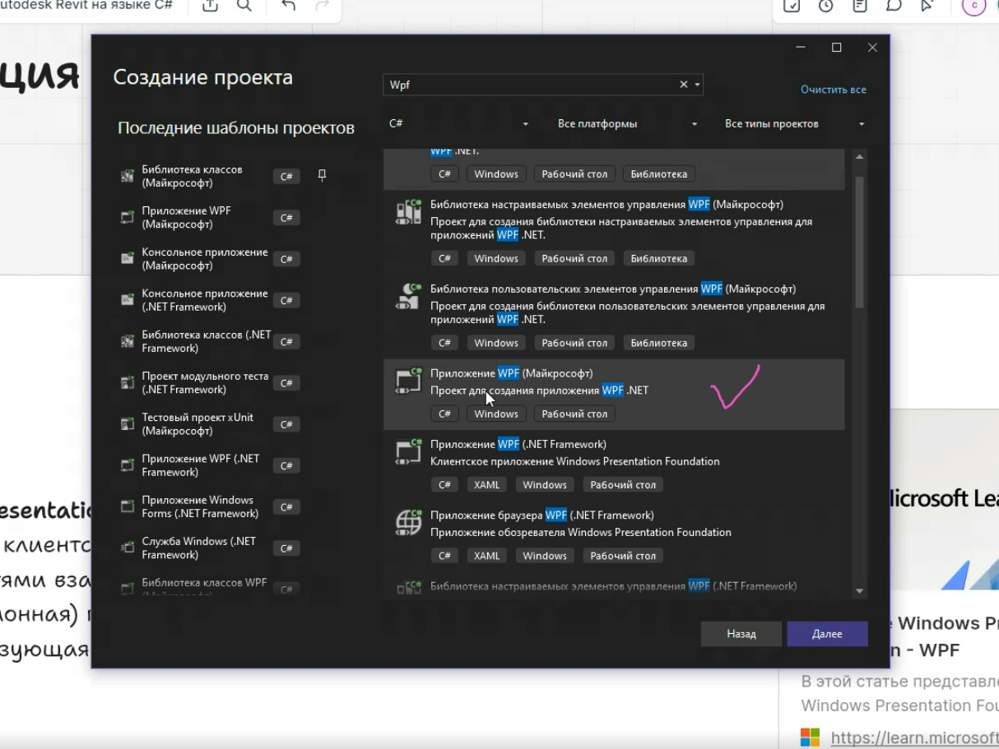Viewport: 999px width, 749px height.
Task: Select the Приложение WPF (Майкрософт) template in results
Action: (x=614, y=395)
